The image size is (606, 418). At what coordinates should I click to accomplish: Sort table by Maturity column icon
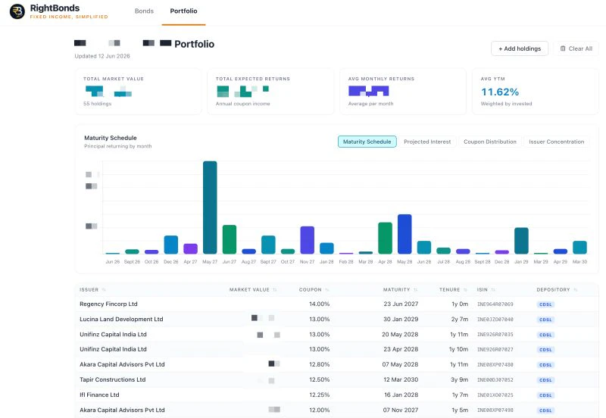[415, 290]
